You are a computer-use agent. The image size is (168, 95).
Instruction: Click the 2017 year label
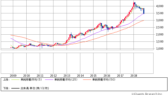tap(120, 76)
